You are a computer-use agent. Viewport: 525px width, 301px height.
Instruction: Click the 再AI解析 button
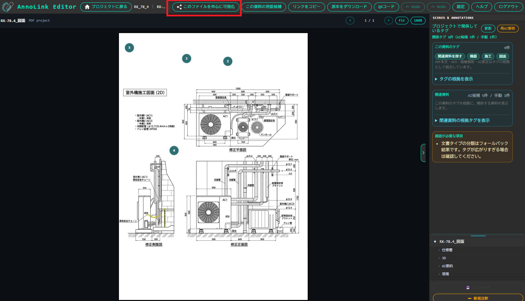click(x=508, y=29)
